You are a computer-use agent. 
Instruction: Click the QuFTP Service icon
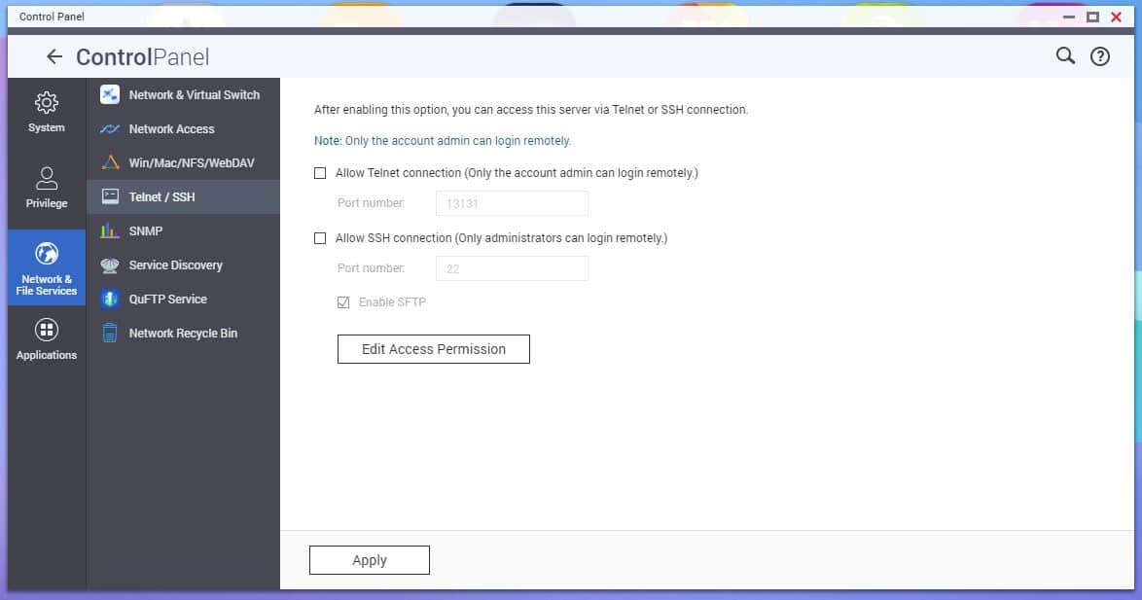[x=110, y=299]
